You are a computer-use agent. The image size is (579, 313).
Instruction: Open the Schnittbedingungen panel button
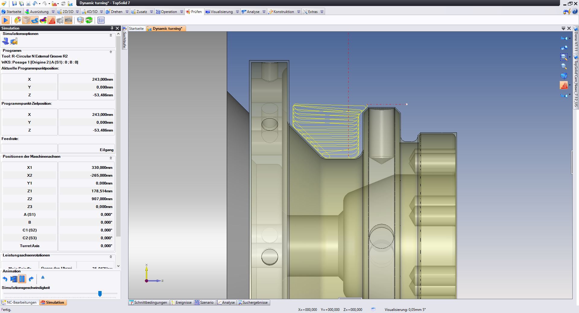click(x=148, y=302)
